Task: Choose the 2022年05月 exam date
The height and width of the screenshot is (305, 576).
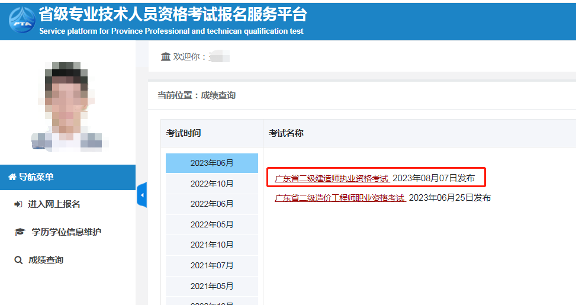Action: (211, 224)
